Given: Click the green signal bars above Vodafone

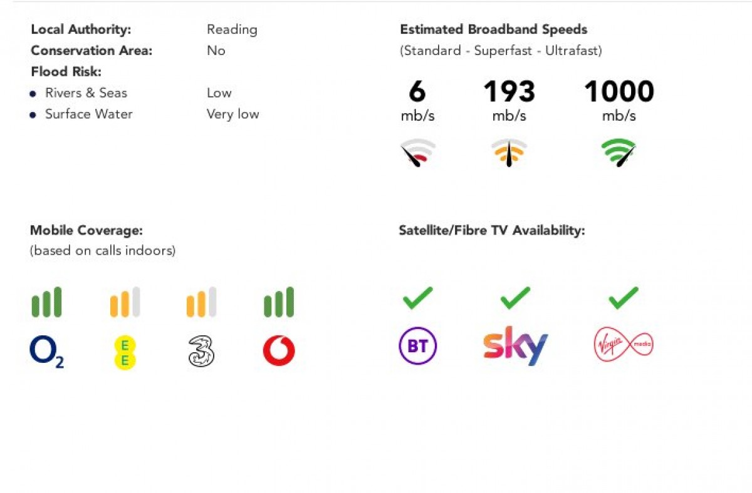Looking at the screenshot, I should point(279,302).
